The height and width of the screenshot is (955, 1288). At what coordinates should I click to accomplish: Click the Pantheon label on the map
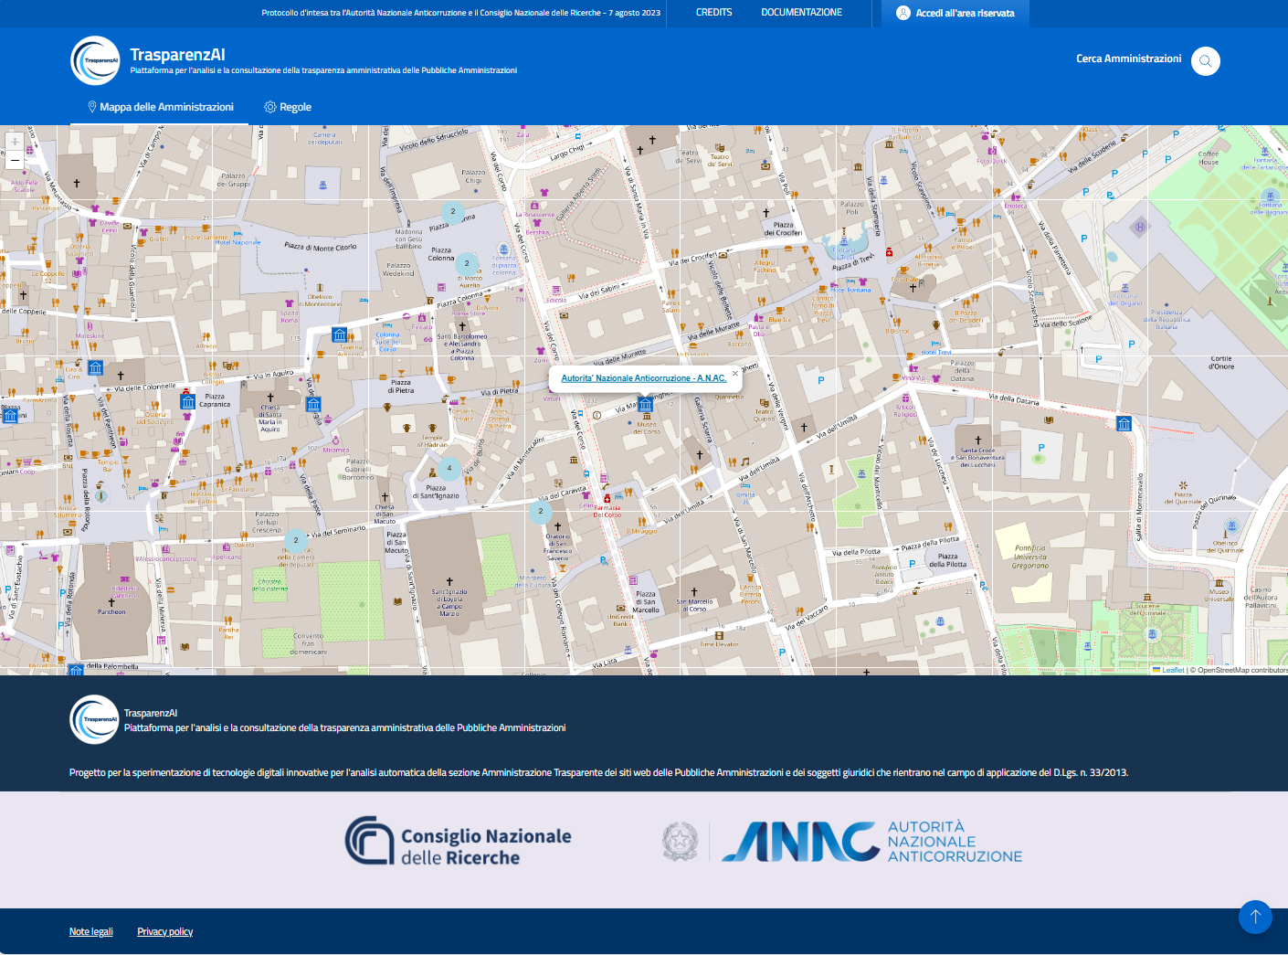pos(111,612)
